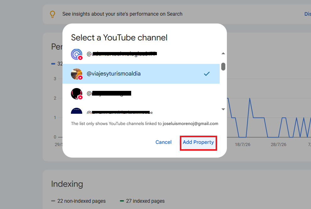The image size is (311, 209).
Task: Click the Indexing section heading
Action: coord(67,184)
